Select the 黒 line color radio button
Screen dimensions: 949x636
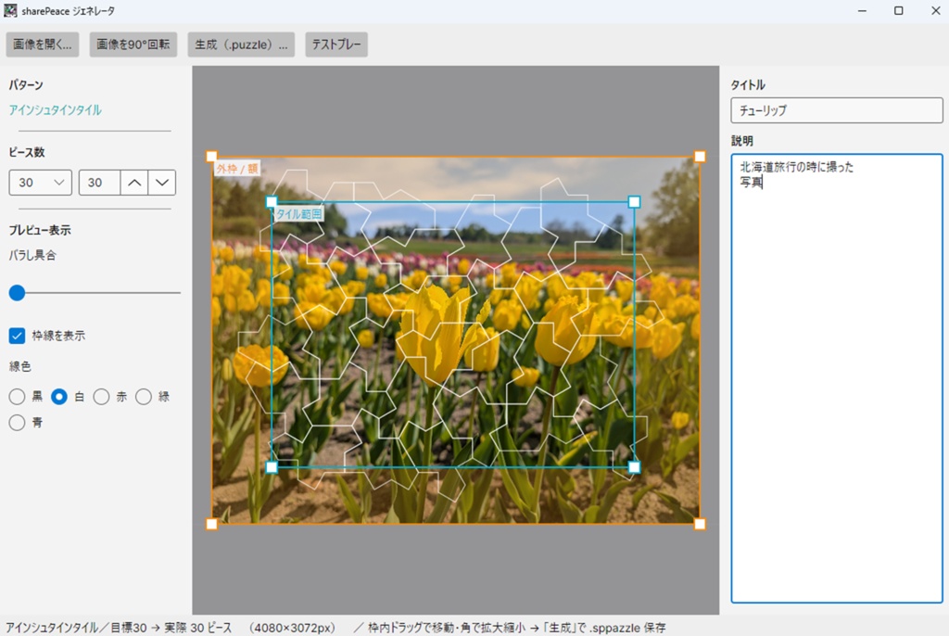tap(17, 397)
